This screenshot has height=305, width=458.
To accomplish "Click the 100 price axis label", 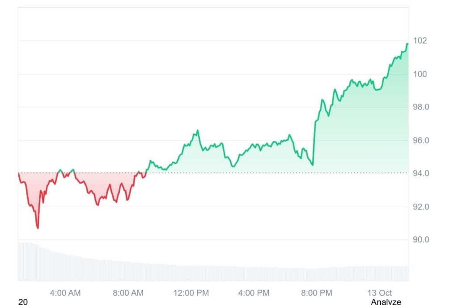I will point(420,74).
